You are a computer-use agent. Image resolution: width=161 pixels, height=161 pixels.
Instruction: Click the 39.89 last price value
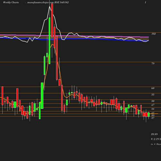coord(154,134)
